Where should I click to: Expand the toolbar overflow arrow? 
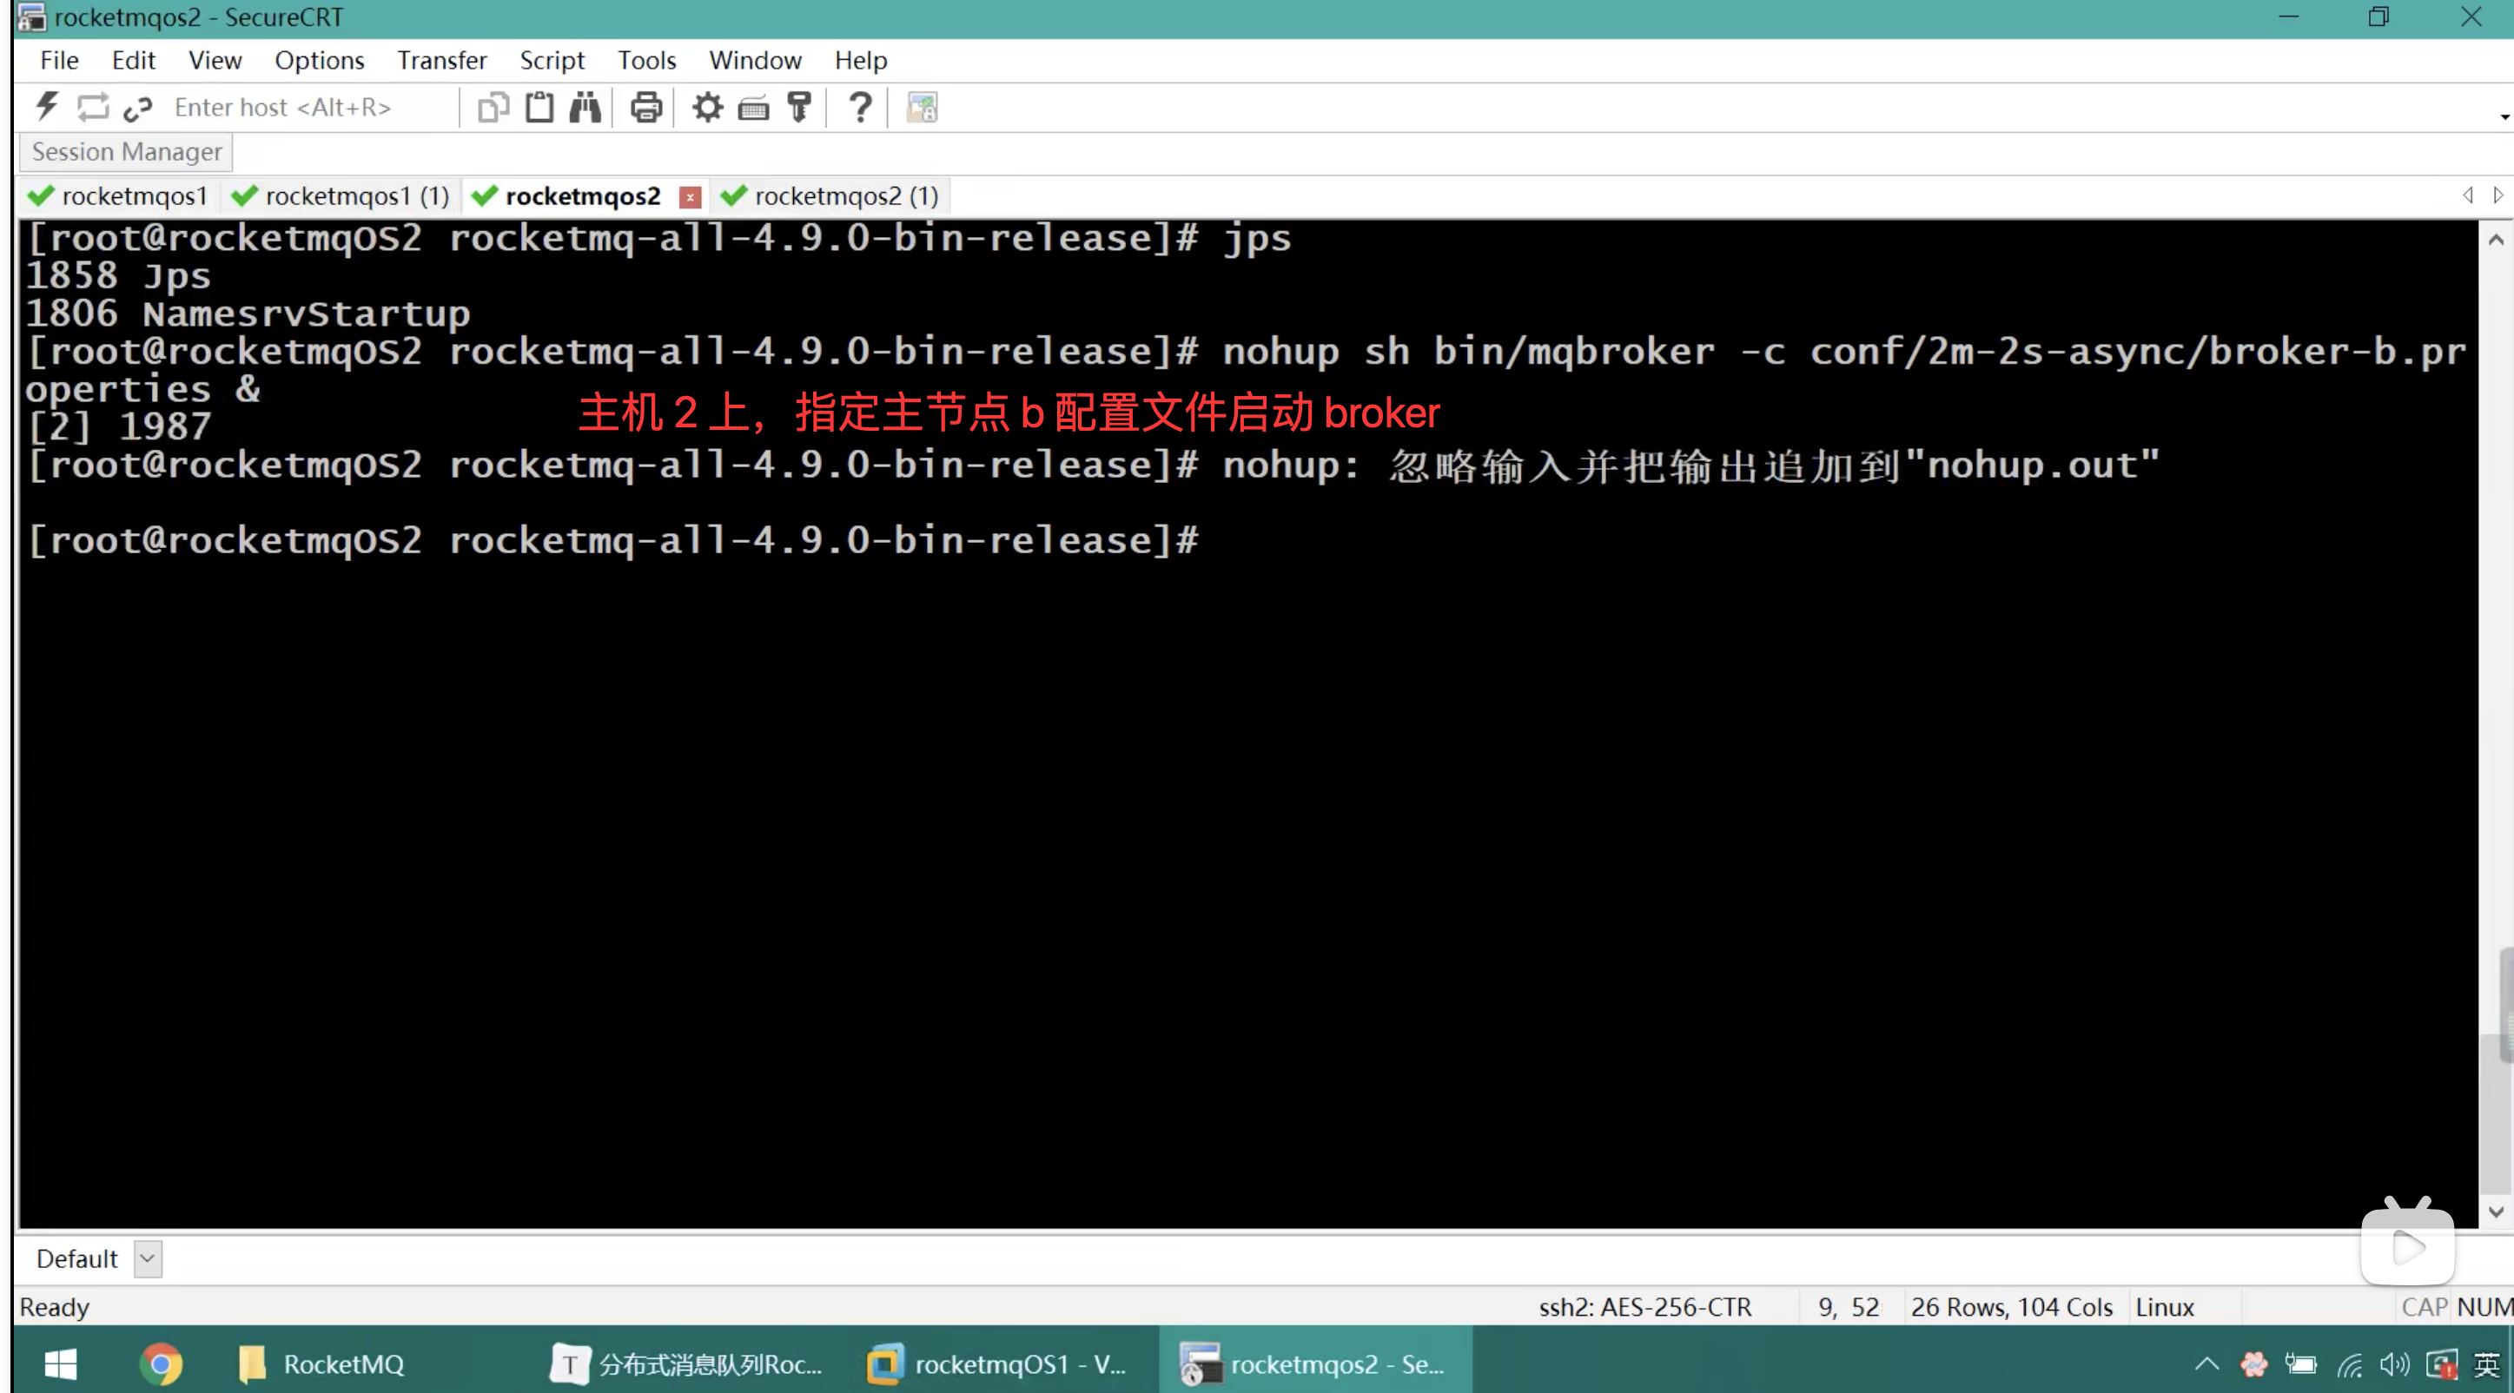(2504, 117)
